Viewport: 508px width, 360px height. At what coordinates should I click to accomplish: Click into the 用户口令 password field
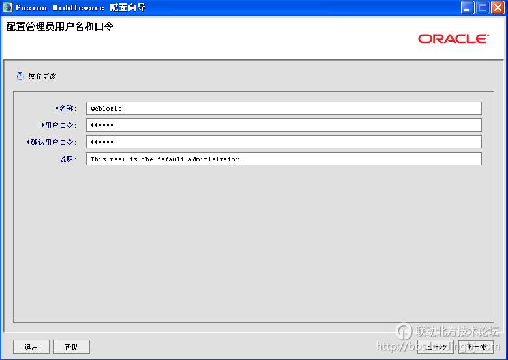pos(284,125)
